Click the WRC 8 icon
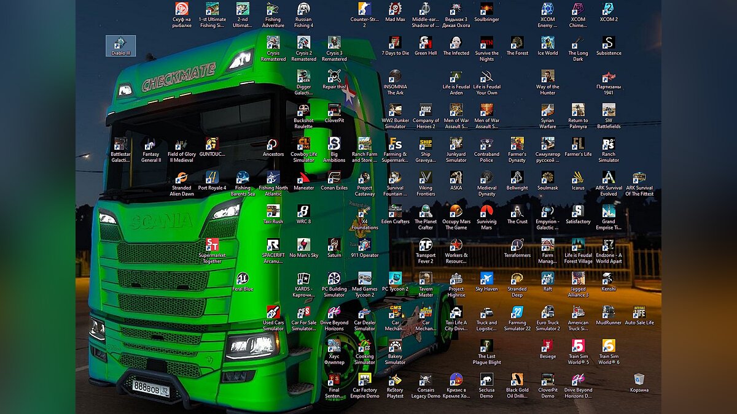The image size is (737, 414). (303, 215)
